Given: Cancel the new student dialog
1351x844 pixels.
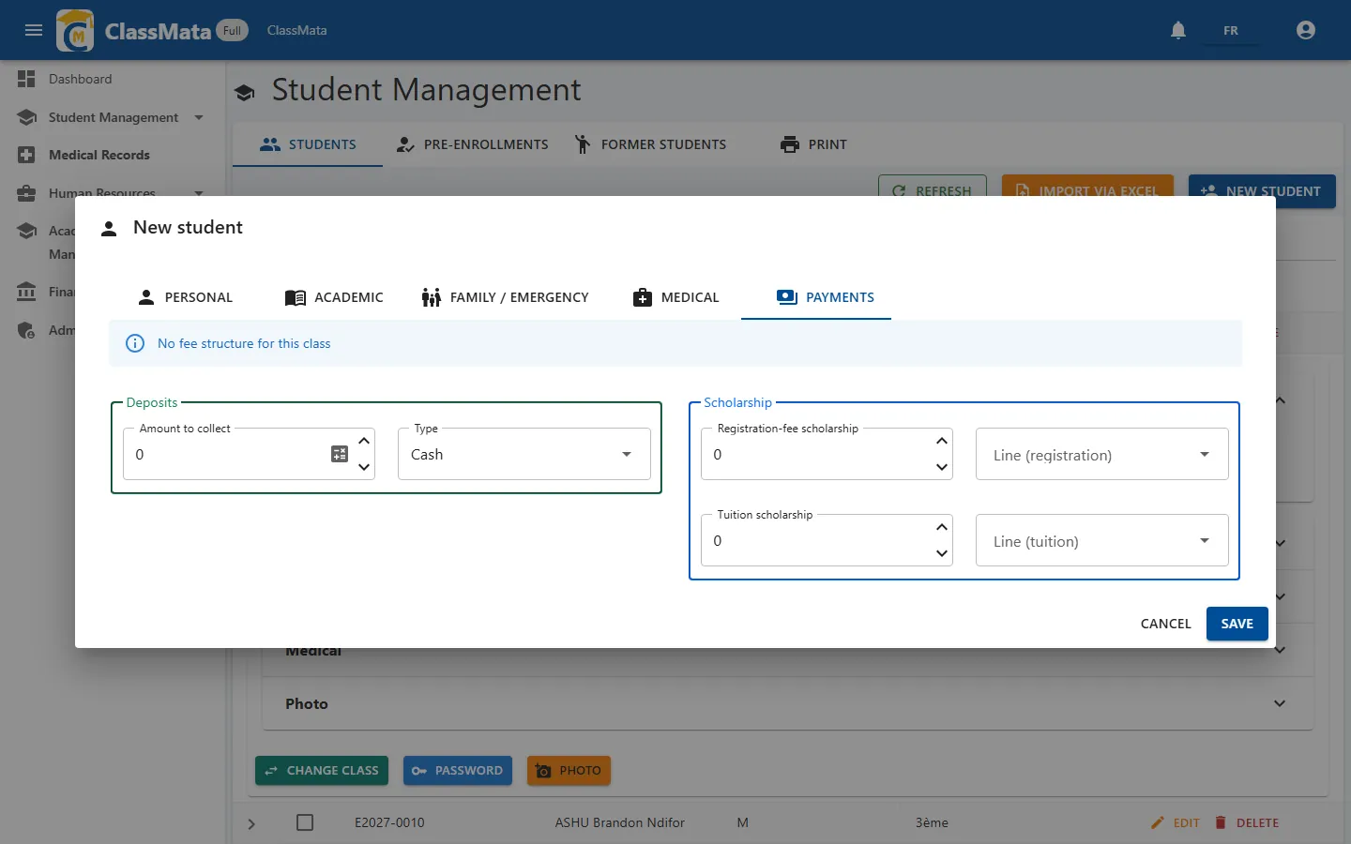Looking at the screenshot, I should click(1165, 624).
